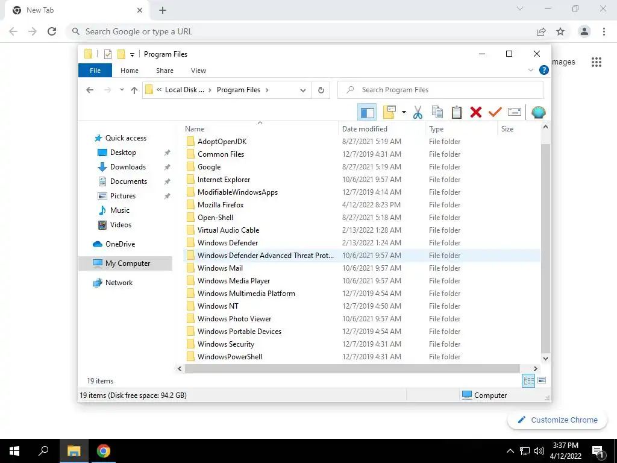The height and width of the screenshot is (463, 617).
Task: Click the Properties quick access icon in title bar
Action: tap(107, 54)
